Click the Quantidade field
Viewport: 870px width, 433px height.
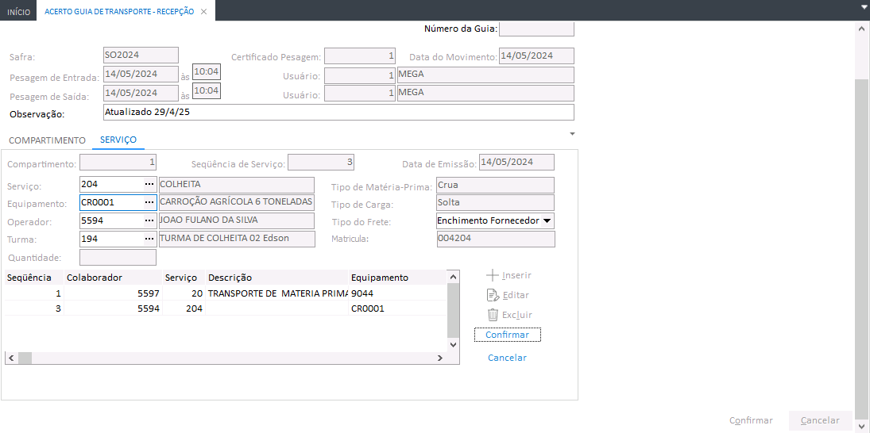(118, 258)
